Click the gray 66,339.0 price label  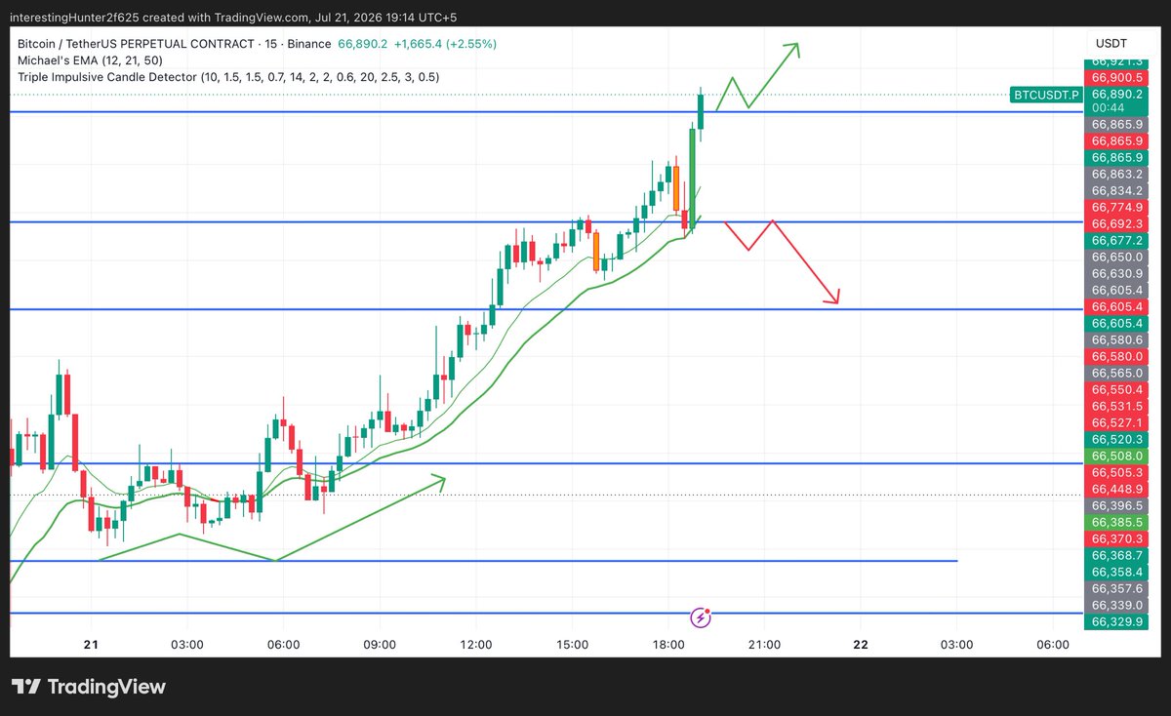pyautogui.click(x=1117, y=605)
